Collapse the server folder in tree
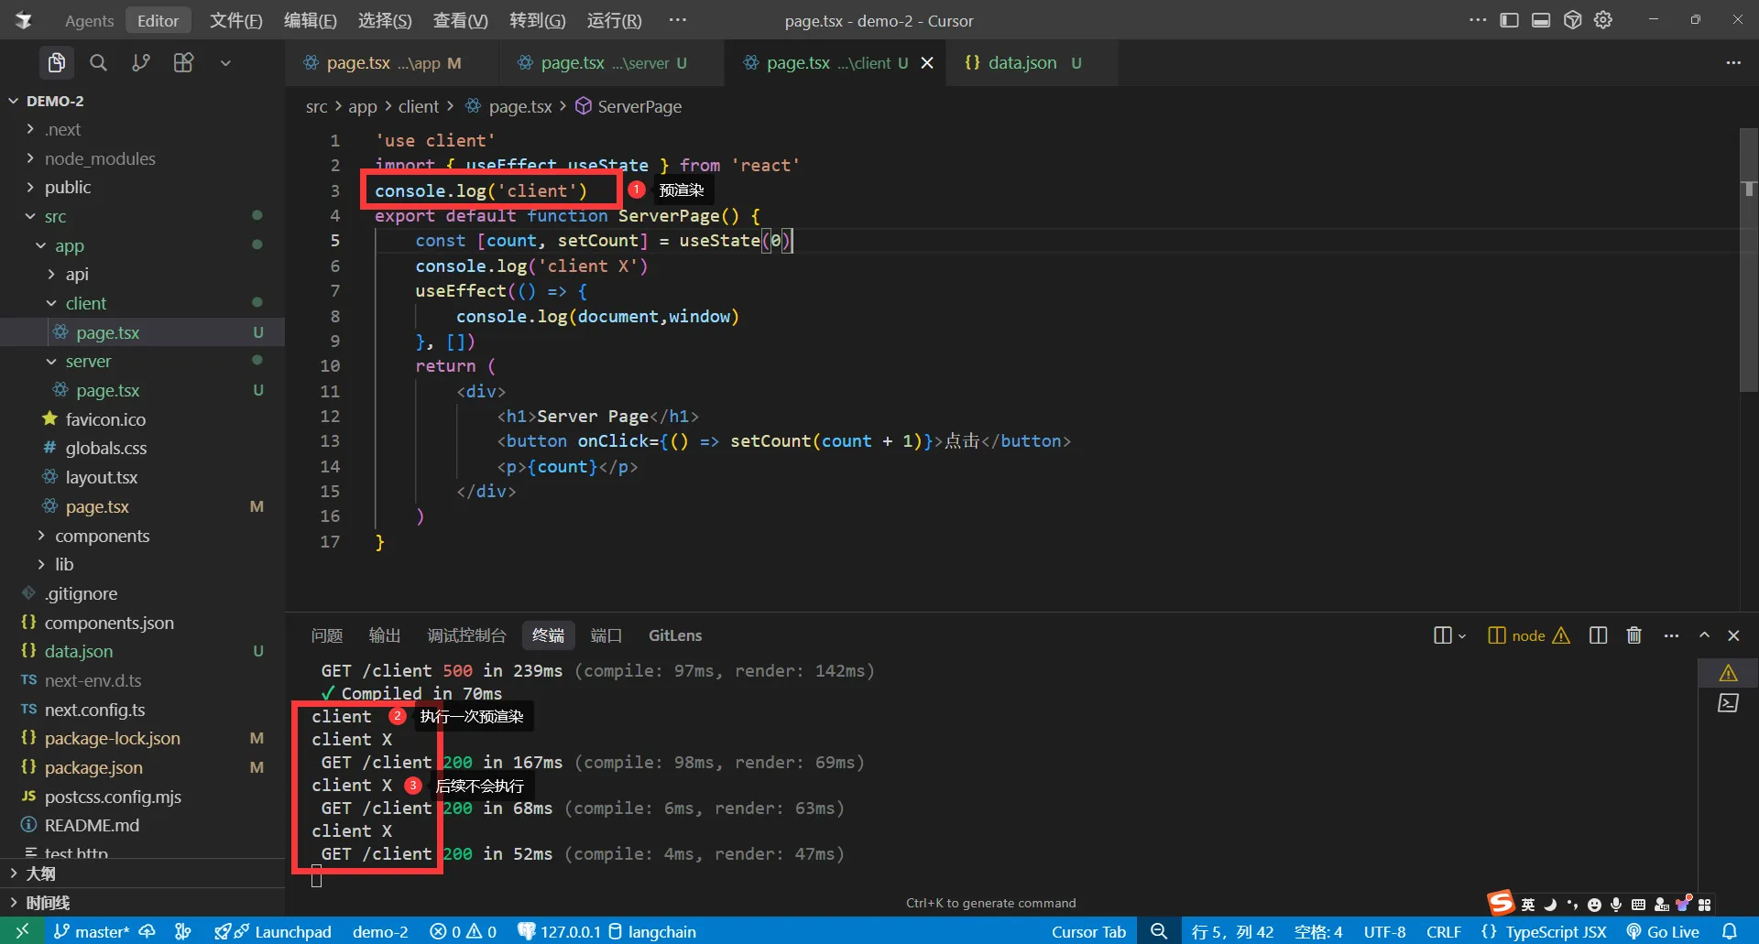 tap(87, 362)
